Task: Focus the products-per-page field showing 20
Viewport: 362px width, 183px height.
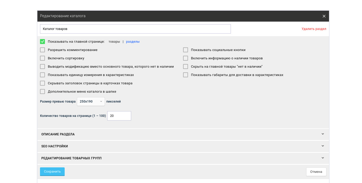Action: pos(119,116)
